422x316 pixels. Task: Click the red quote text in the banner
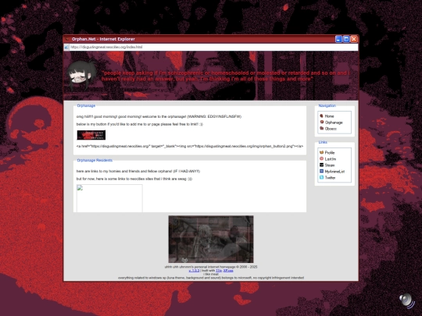[226, 76]
